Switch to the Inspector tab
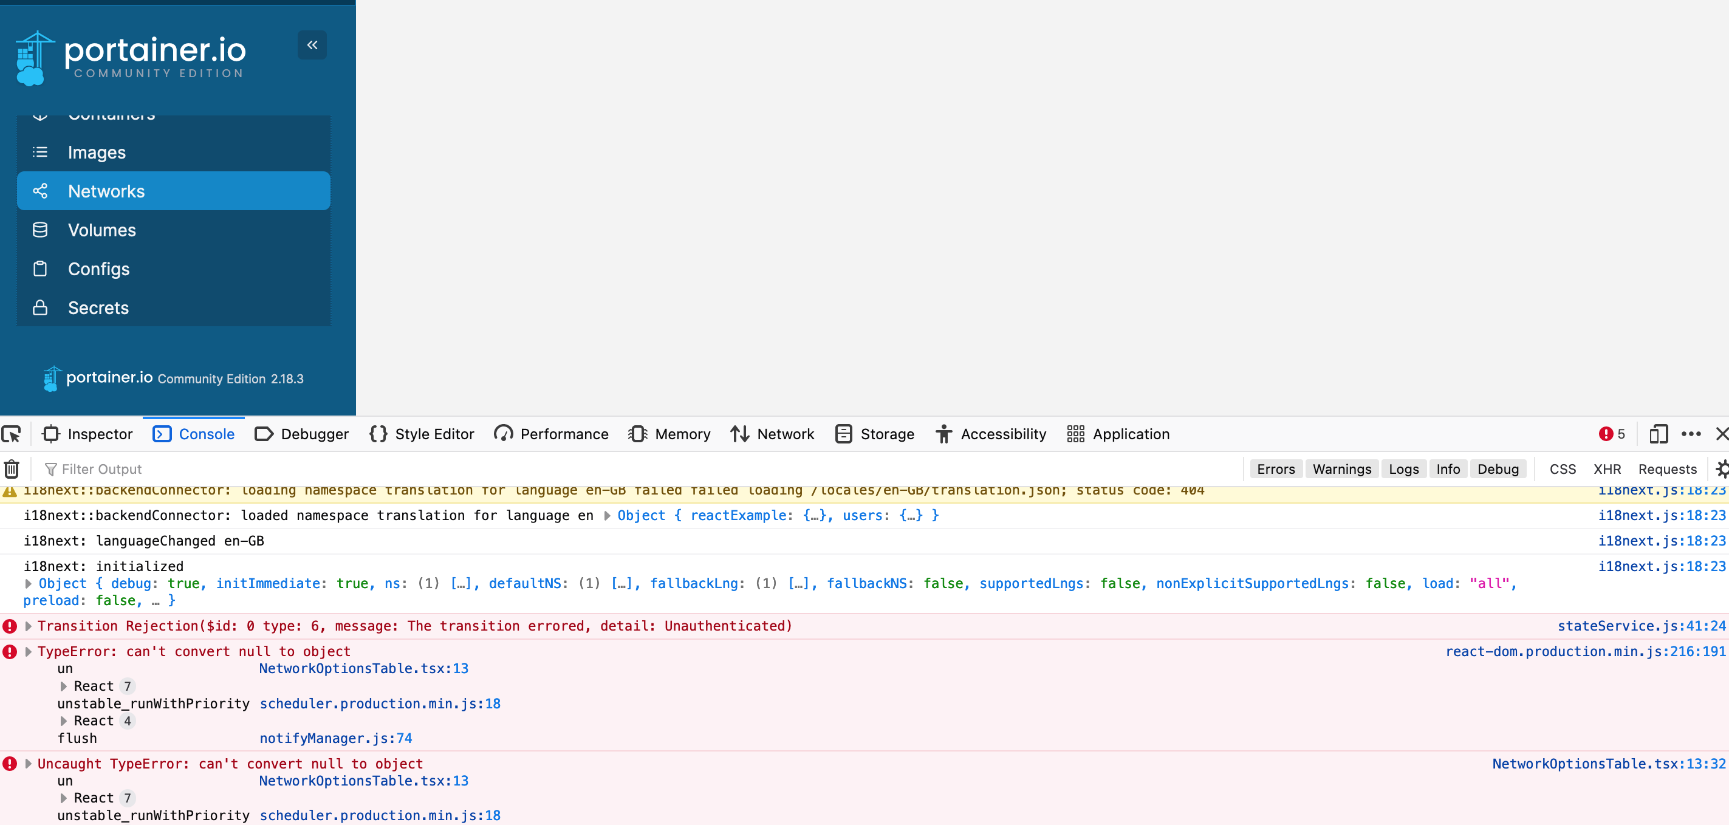This screenshot has height=825, width=1729. 87,434
